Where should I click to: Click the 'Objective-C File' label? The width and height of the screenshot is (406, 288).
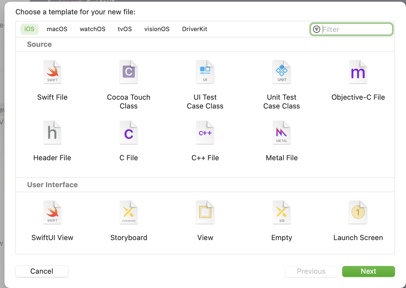coord(358,97)
